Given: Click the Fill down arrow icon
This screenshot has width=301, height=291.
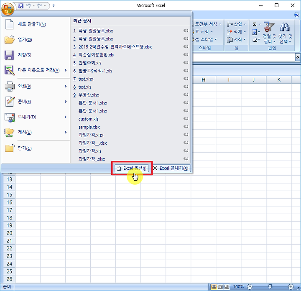Looking at the screenshot, I should tap(254, 32).
